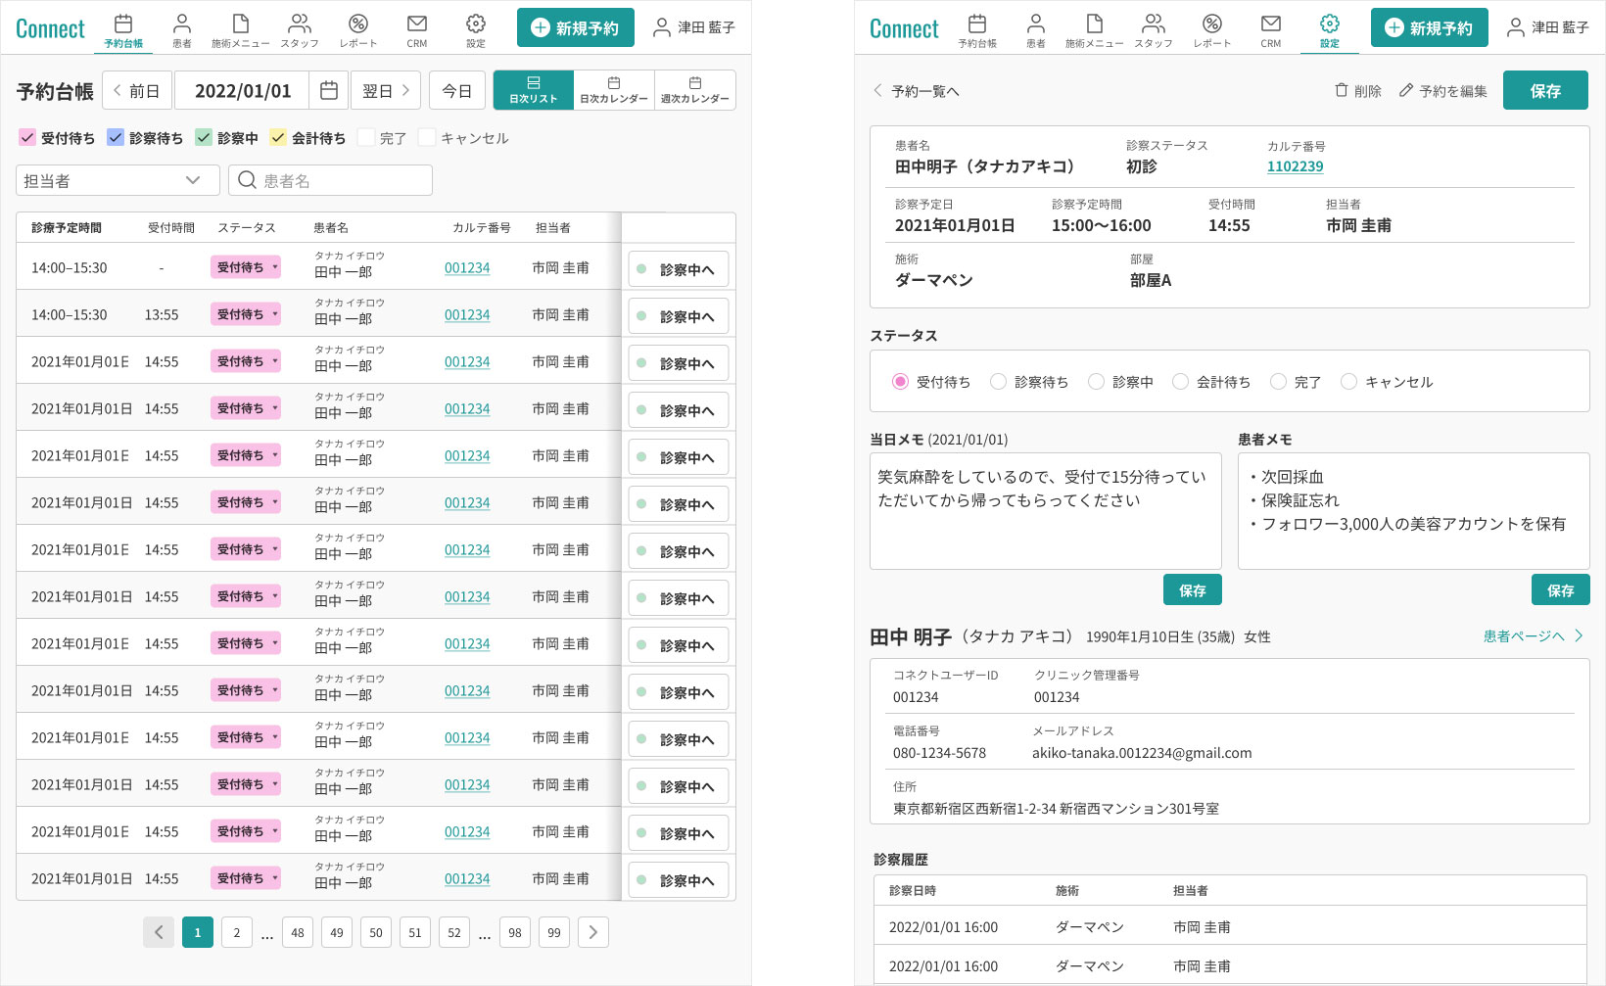Select 会計待ち status radio button
The image size is (1606, 986).
point(1180,382)
